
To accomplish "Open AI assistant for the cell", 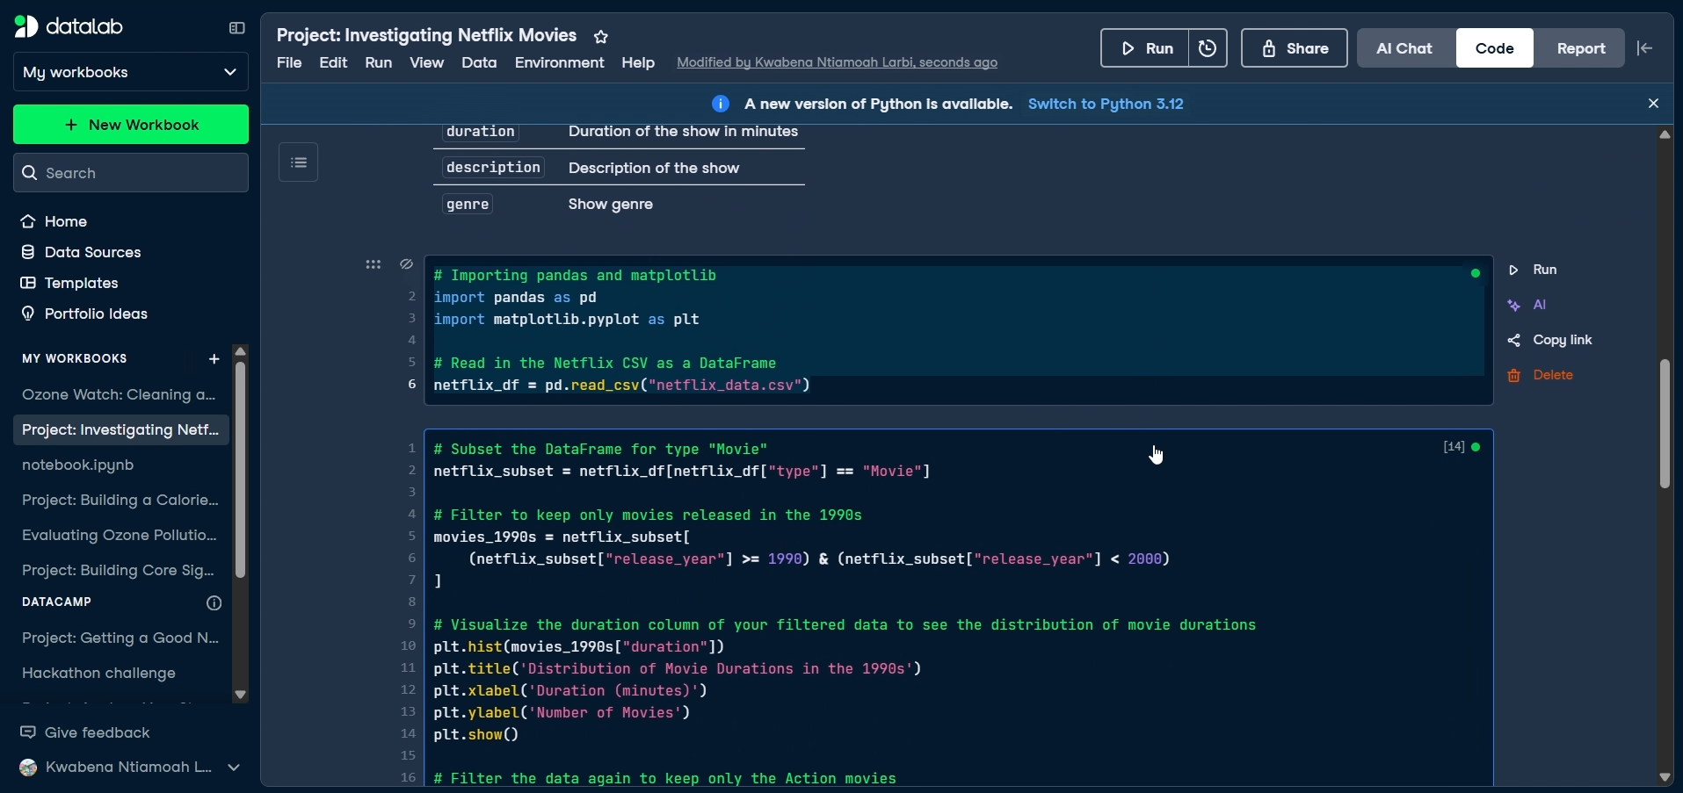I will click(1528, 305).
